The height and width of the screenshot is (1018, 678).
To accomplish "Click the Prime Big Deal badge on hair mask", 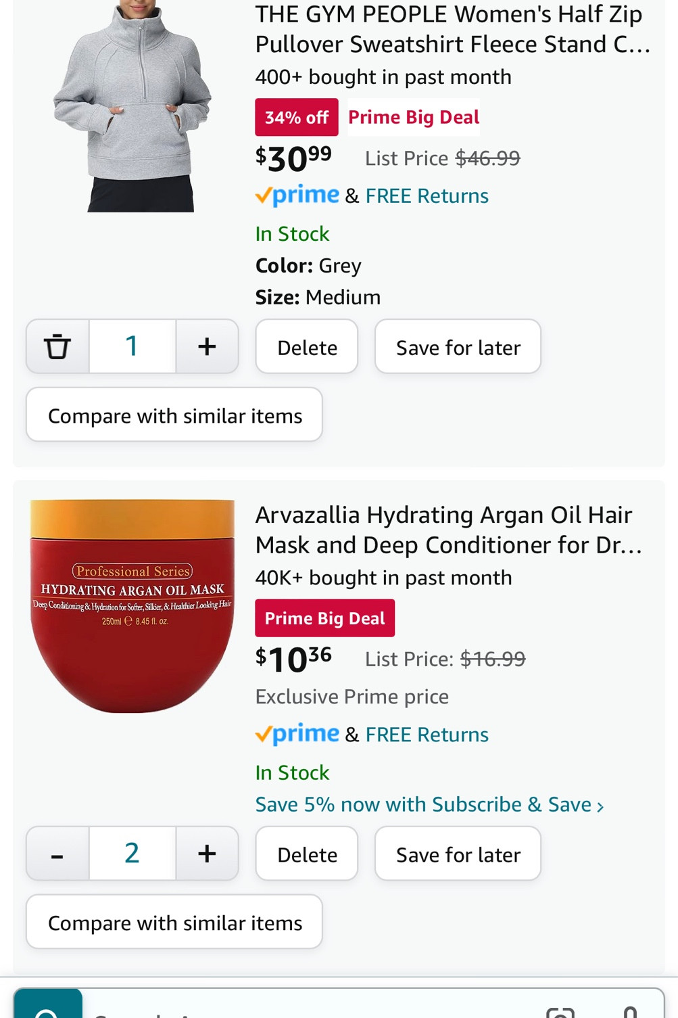I will pos(324,618).
